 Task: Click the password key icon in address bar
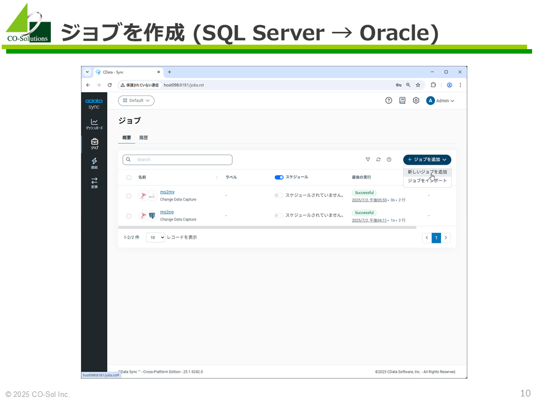[x=399, y=85]
